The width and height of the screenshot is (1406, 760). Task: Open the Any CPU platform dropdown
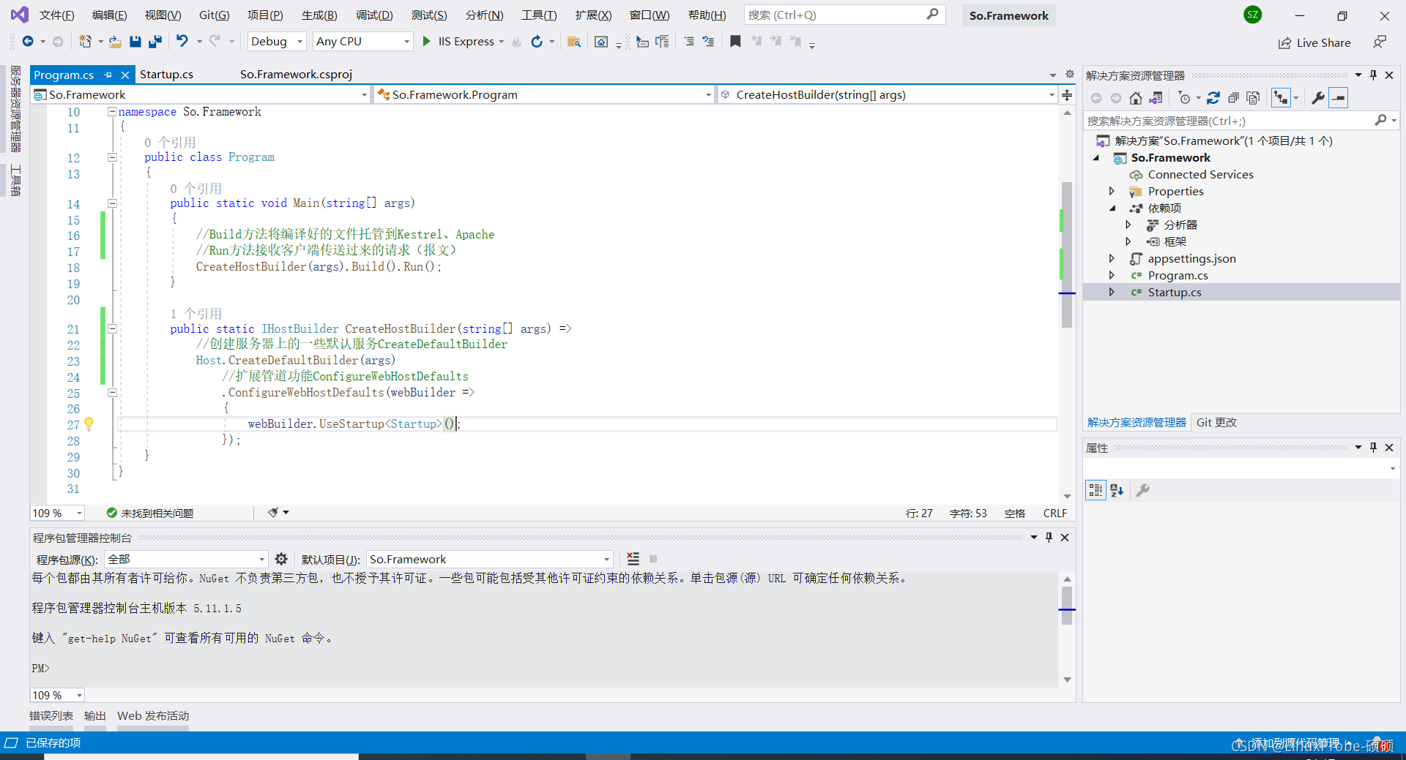coord(362,42)
